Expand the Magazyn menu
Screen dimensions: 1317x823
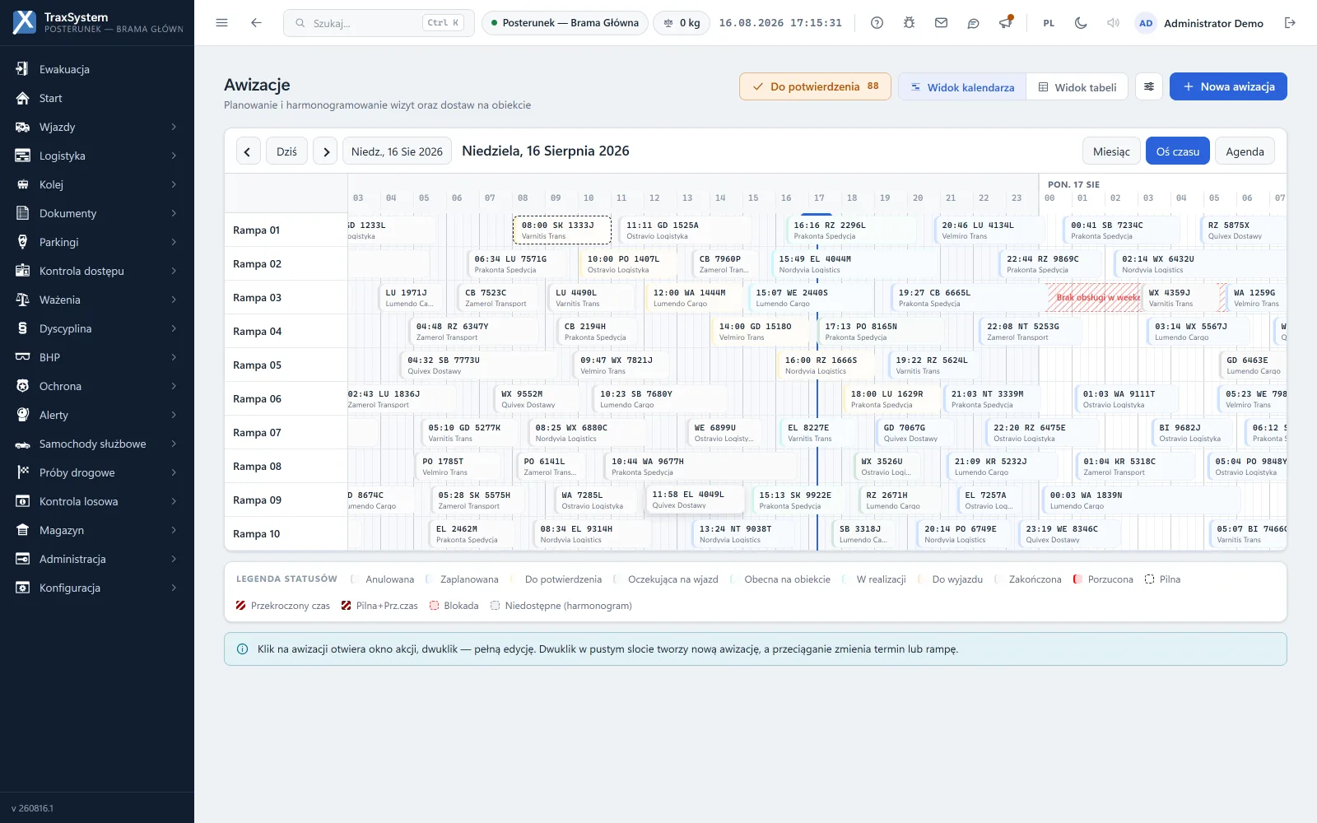pyautogui.click(x=97, y=530)
